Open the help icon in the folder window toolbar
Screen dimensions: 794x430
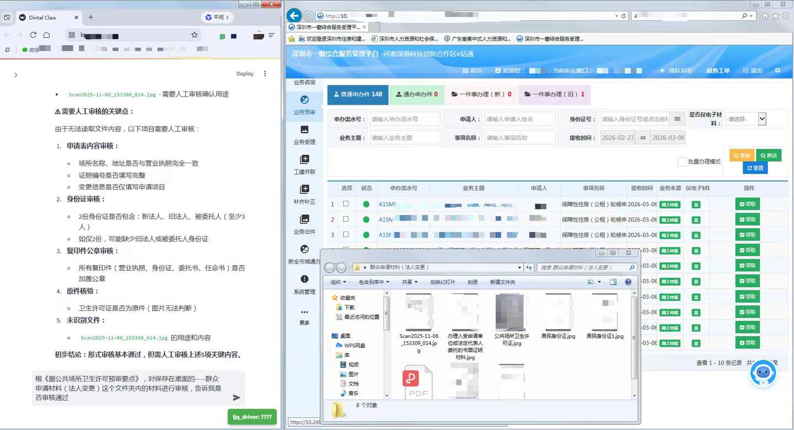click(627, 282)
